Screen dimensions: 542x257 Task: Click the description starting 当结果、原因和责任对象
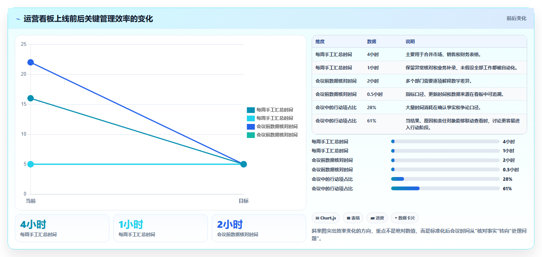463,124
